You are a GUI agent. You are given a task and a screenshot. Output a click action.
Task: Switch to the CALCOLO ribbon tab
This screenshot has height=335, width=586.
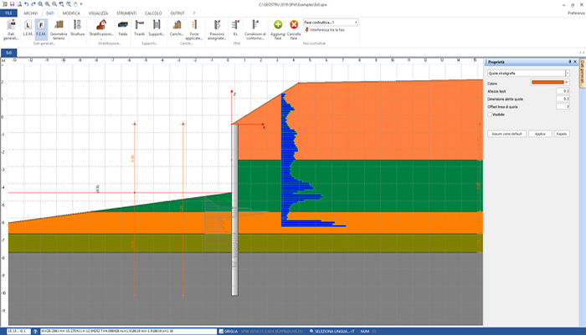coord(153,14)
